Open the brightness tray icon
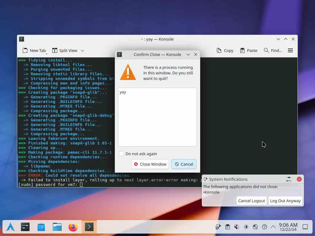The width and height of the screenshot is (315, 236). [x=246, y=227]
